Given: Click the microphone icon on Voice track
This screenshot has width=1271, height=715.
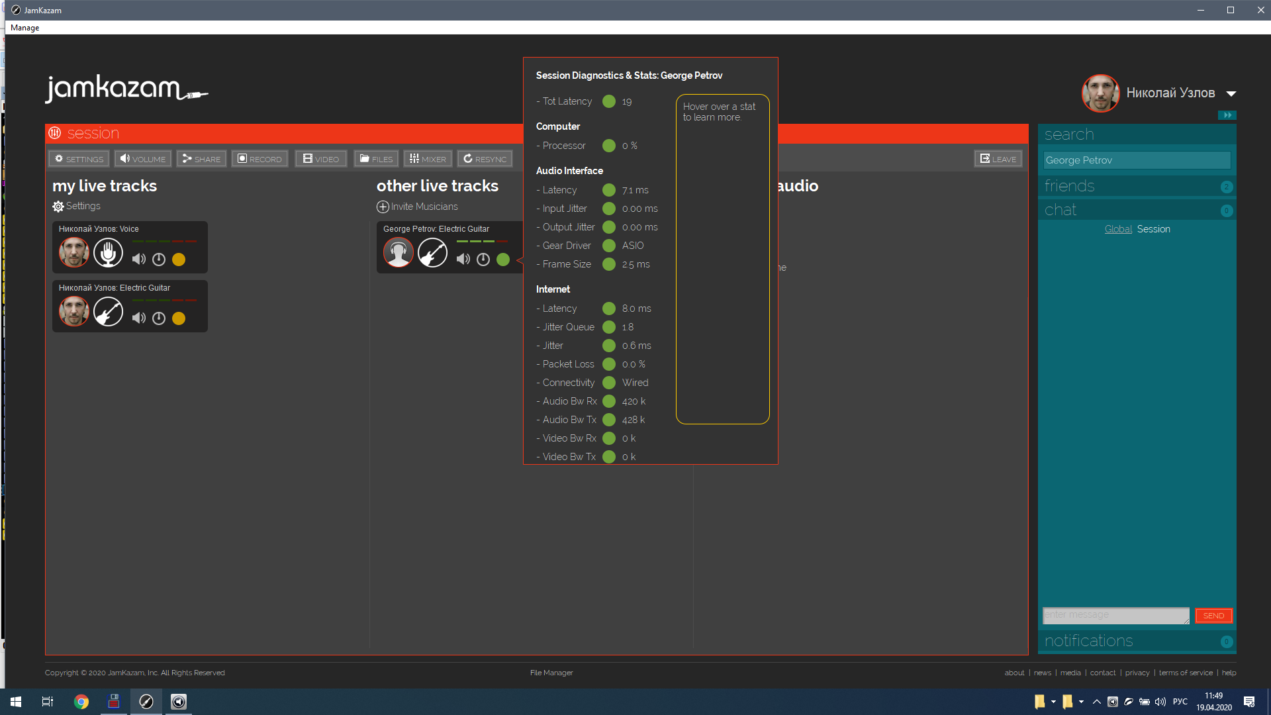Looking at the screenshot, I should [x=108, y=253].
